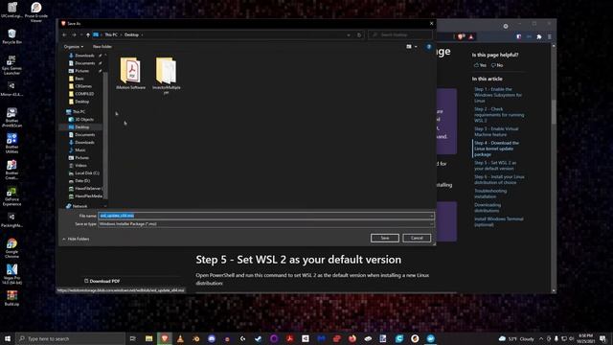
Task: Select Videos under This PC
Action: pos(80,166)
